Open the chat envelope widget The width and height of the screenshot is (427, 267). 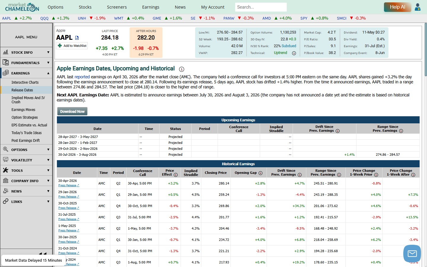(x=412, y=253)
